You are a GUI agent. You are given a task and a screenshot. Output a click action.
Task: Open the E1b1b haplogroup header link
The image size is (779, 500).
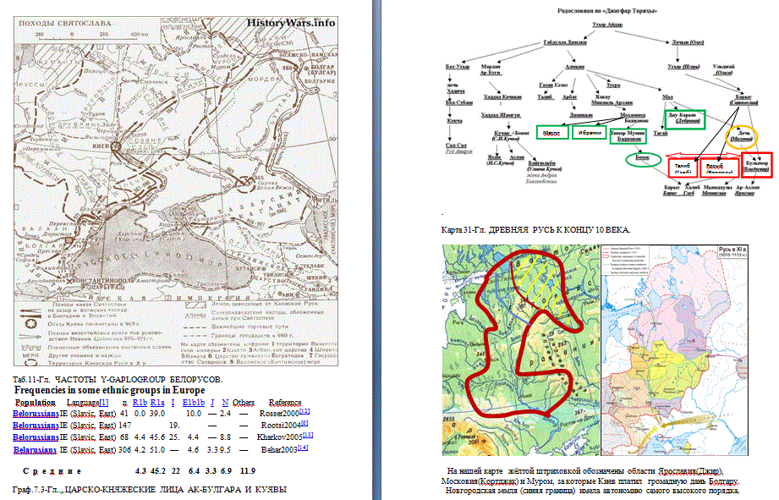[x=193, y=403]
